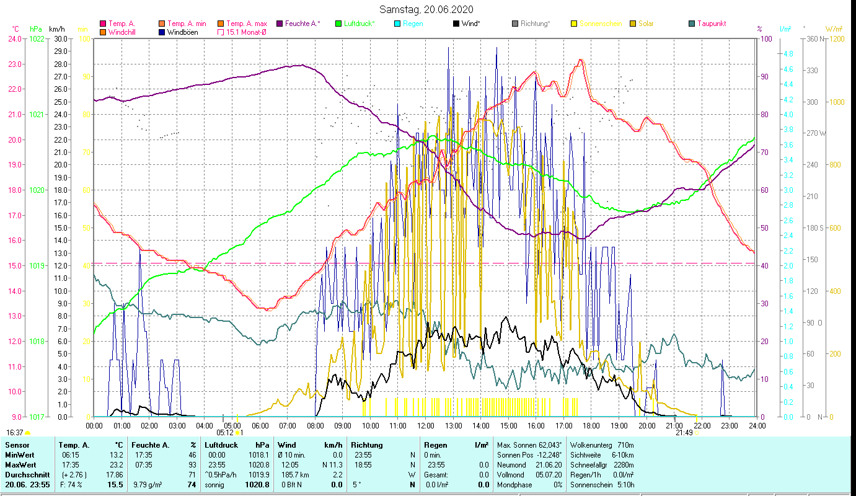Click the 'Schneefallgr 2280m' entry
This screenshot has height=496, width=856.
[x=602, y=464]
